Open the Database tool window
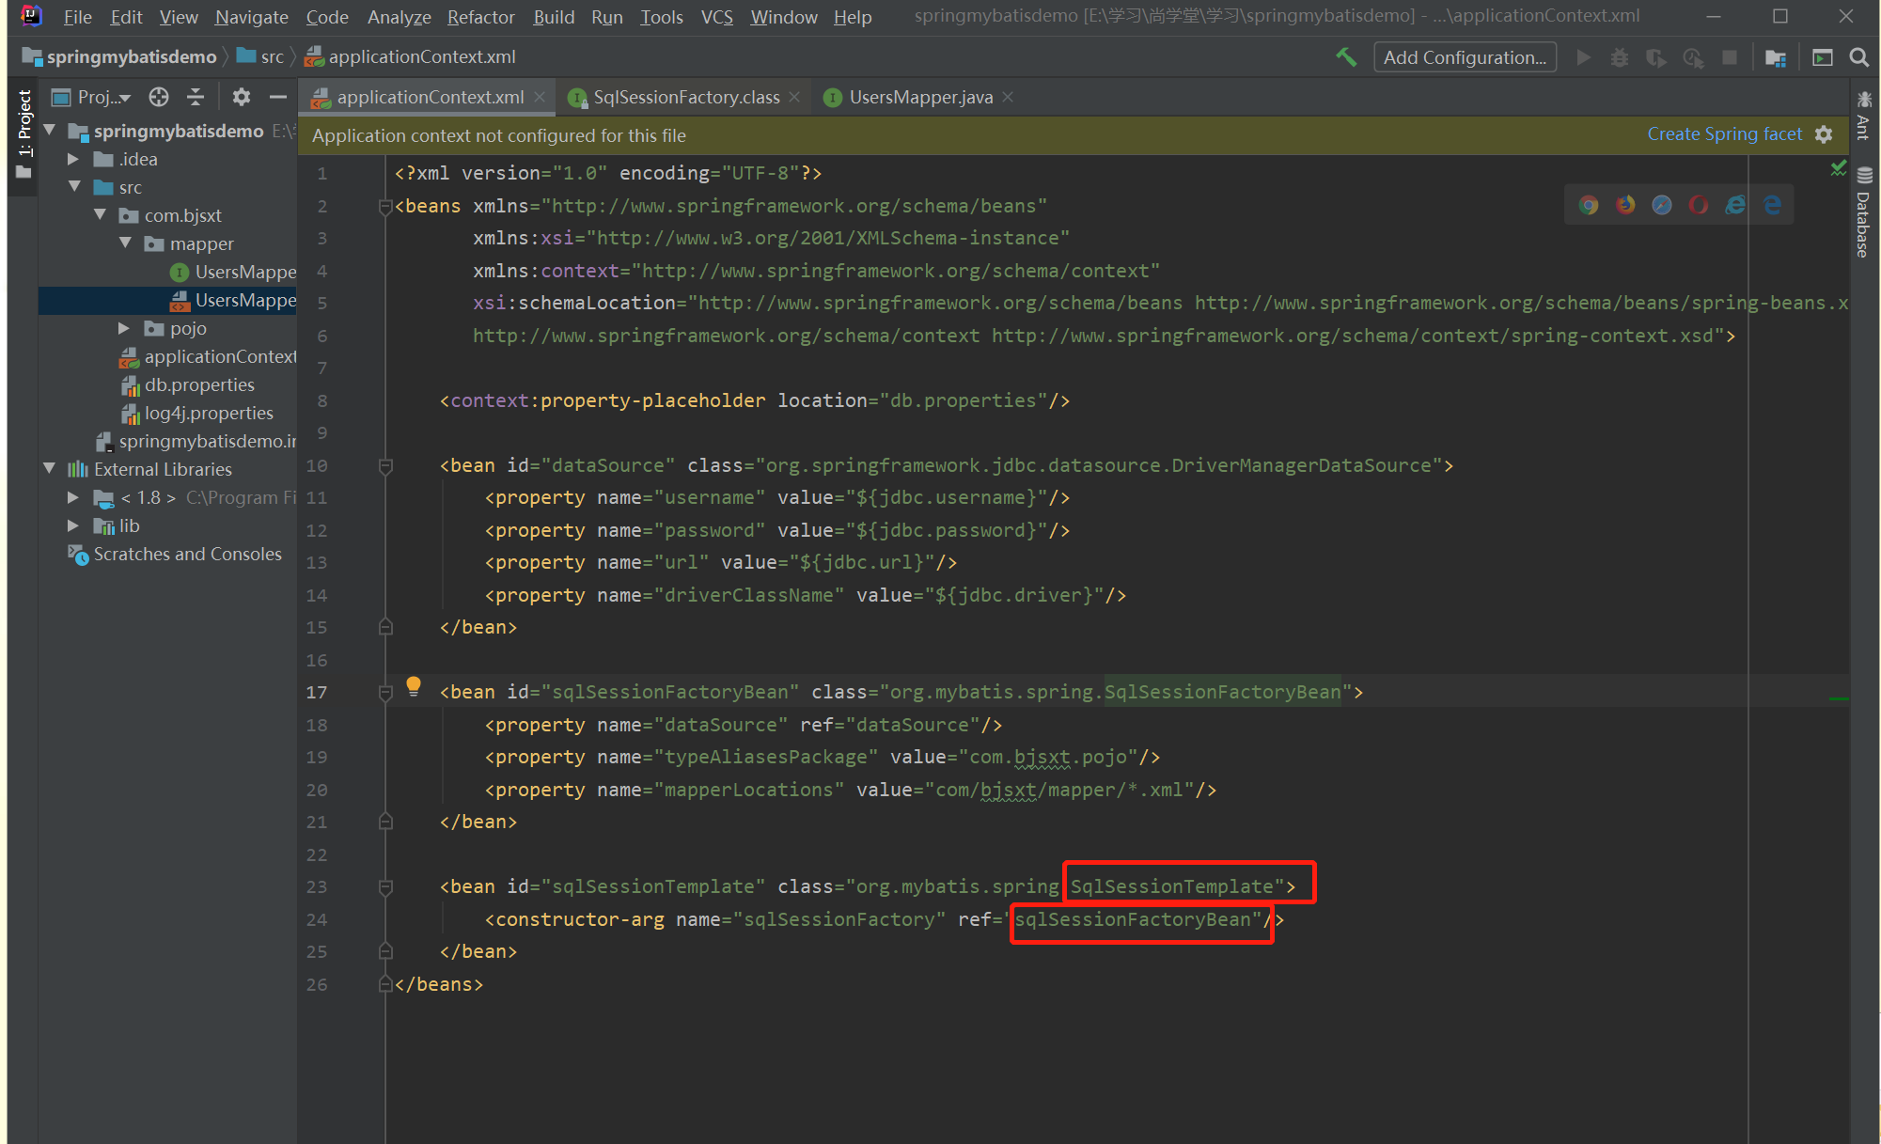Image resolution: width=1881 pixels, height=1144 pixels. pos(1863,213)
